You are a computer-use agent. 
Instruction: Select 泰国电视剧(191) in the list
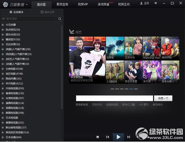pos(15,123)
